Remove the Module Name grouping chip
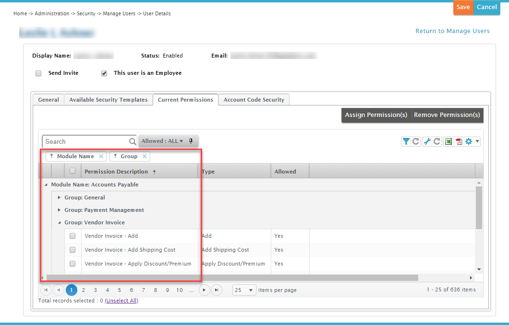Viewport: 509px width, 325px height. [x=101, y=156]
